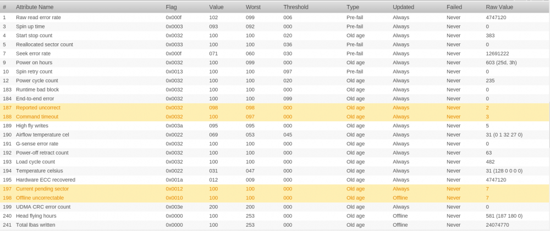
Task: Select the Spin up time attribute
Action: (x=275, y=26)
